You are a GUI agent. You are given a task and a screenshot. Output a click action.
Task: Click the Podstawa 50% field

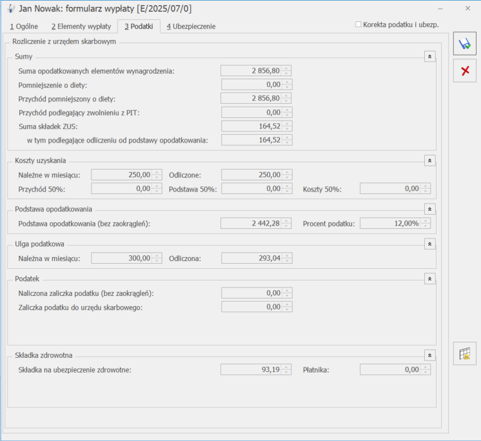point(257,189)
